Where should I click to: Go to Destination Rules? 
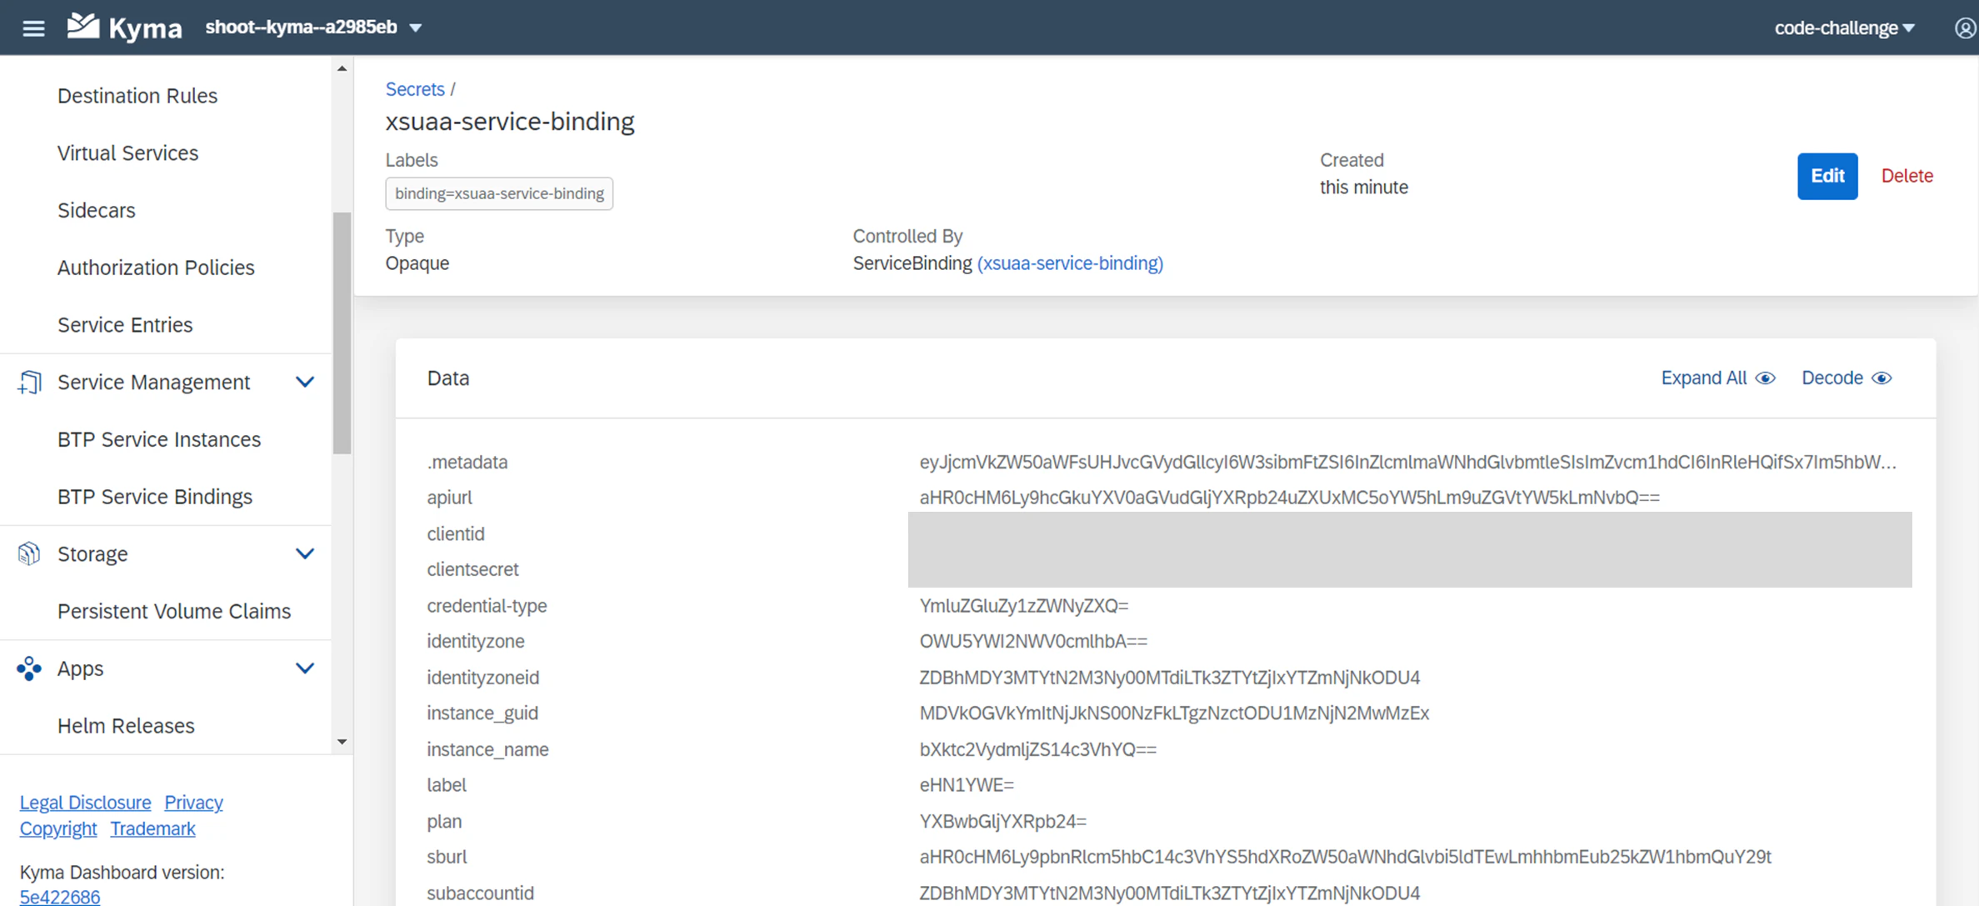(137, 96)
